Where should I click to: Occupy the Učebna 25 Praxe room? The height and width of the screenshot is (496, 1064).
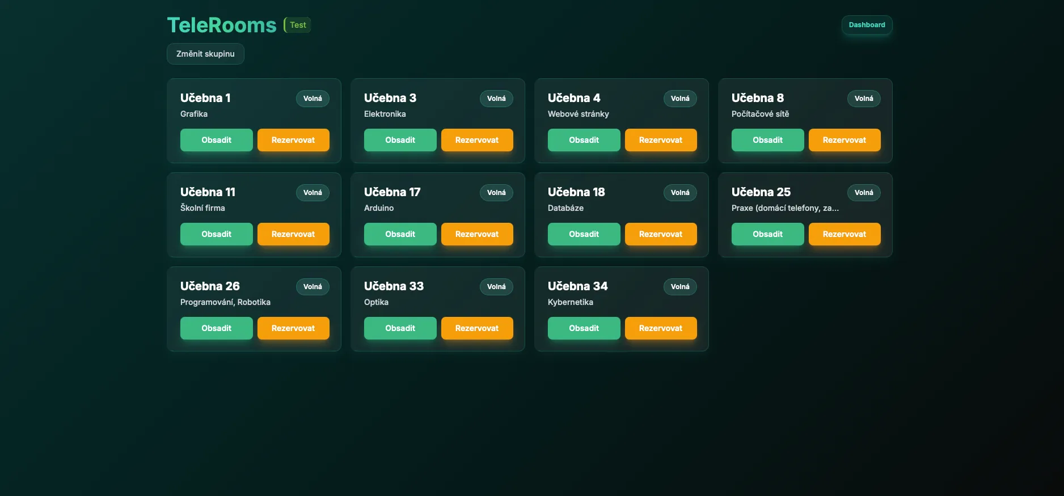[767, 234]
